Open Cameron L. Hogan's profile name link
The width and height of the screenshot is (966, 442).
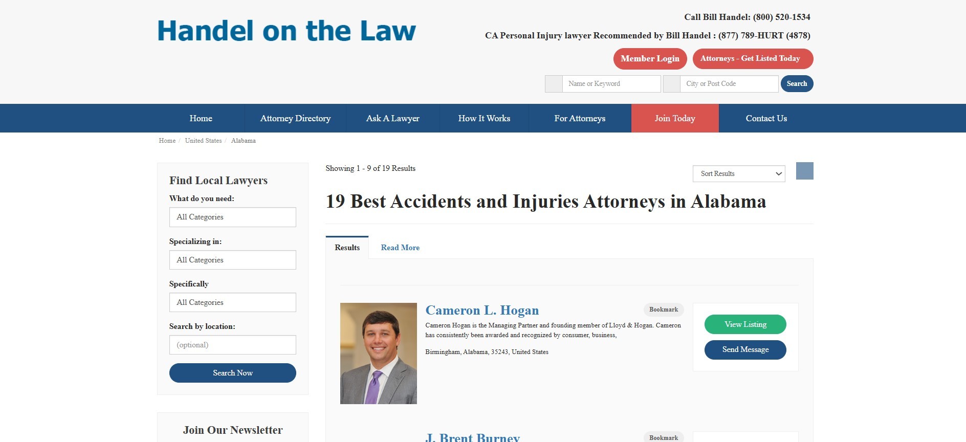tap(482, 310)
